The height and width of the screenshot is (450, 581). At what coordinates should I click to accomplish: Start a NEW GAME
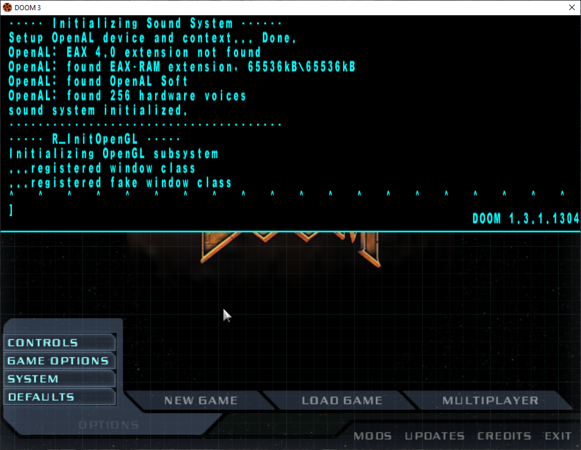tap(200, 400)
